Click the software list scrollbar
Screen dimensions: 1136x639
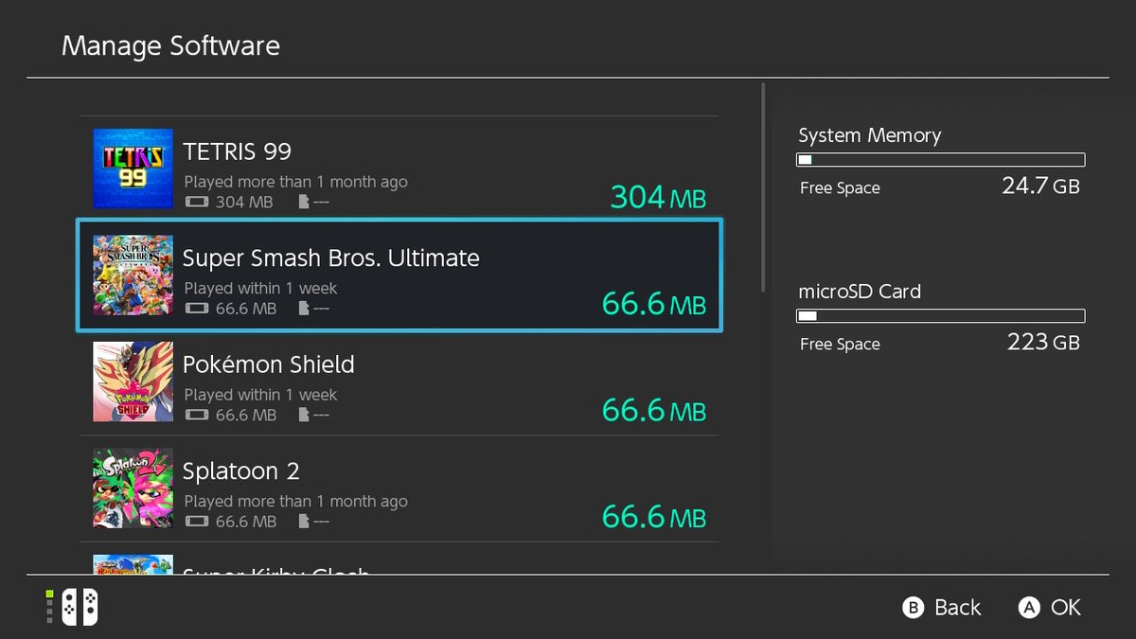[x=762, y=189]
